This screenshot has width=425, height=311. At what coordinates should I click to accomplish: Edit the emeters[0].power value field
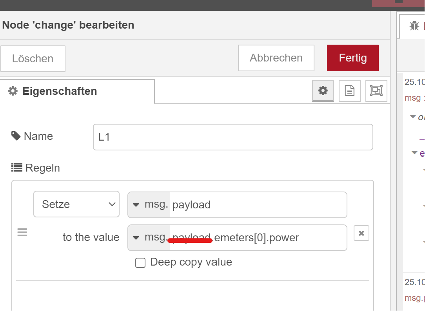pyautogui.click(x=258, y=238)
